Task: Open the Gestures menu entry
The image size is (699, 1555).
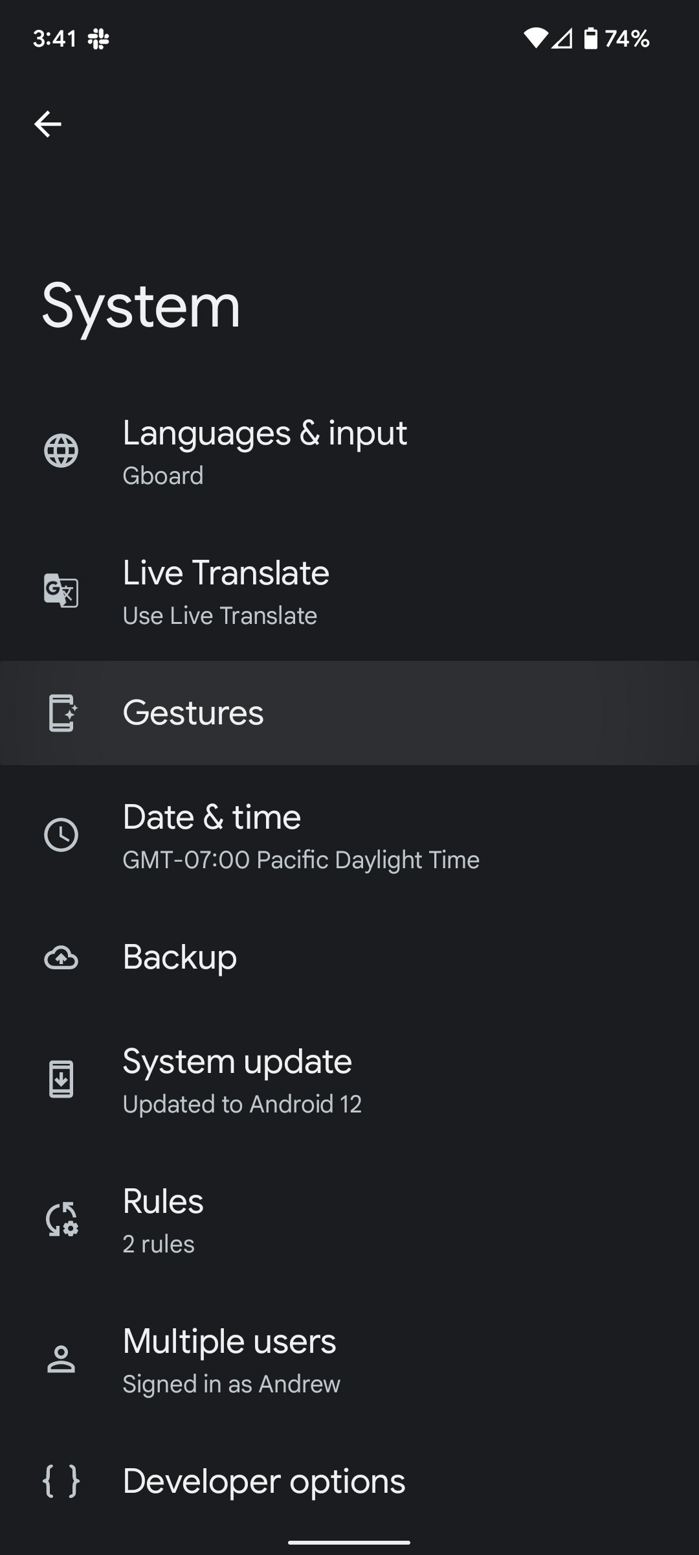Action: [193, 713]
